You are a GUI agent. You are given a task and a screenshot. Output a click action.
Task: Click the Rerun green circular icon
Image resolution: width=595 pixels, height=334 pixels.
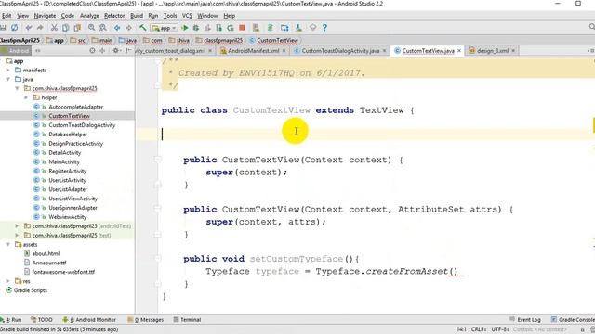(231, 28)
